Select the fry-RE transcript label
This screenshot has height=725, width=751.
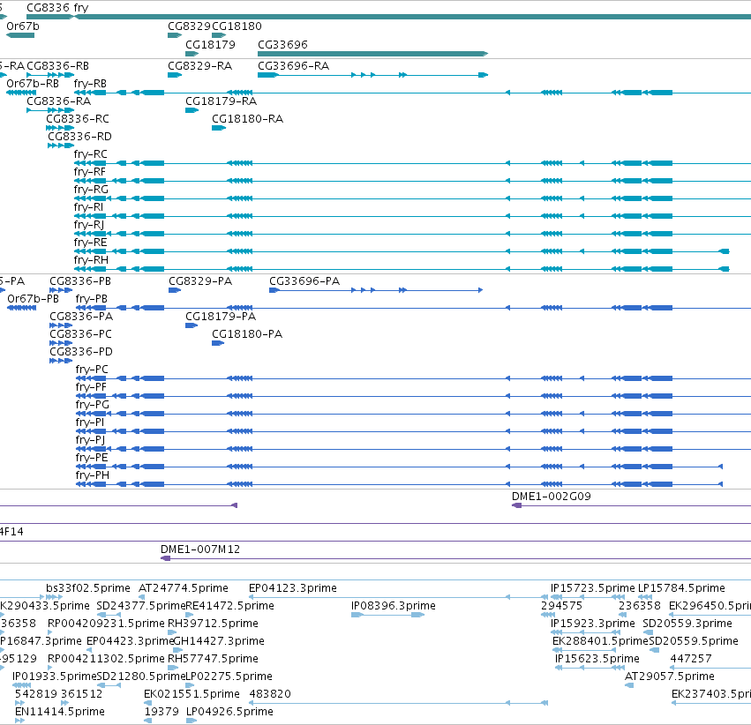click(90, 243)
